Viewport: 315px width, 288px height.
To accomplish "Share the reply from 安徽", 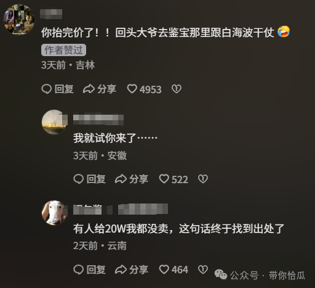I will coord(132,179).
